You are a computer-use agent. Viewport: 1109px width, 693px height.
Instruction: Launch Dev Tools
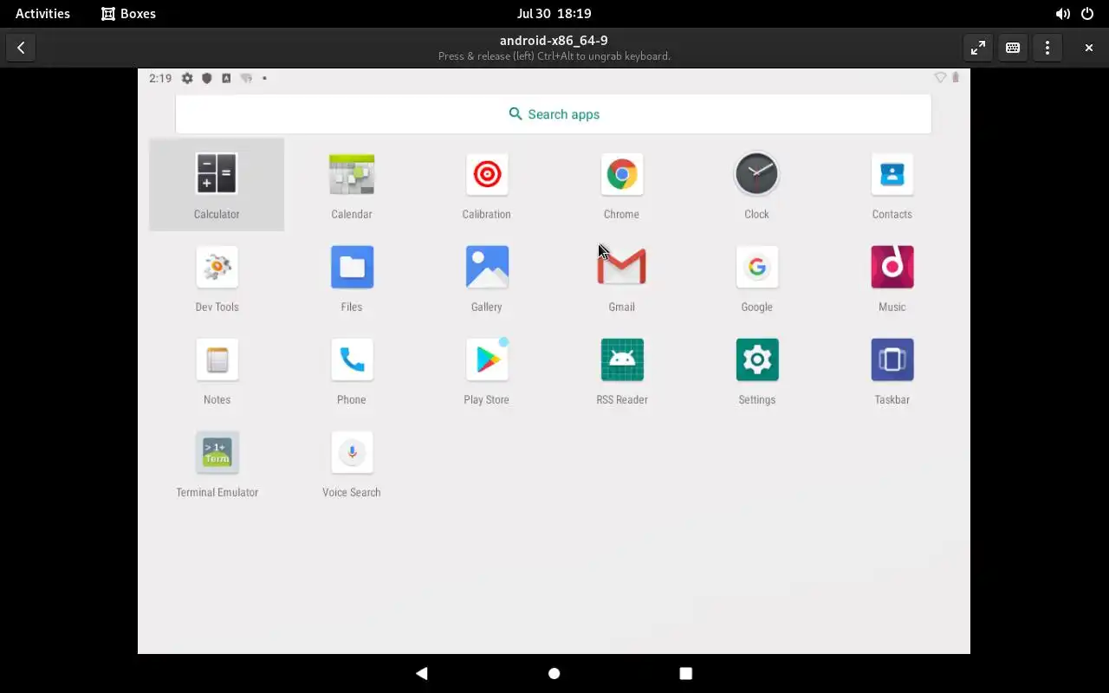[x=217, y=277]
